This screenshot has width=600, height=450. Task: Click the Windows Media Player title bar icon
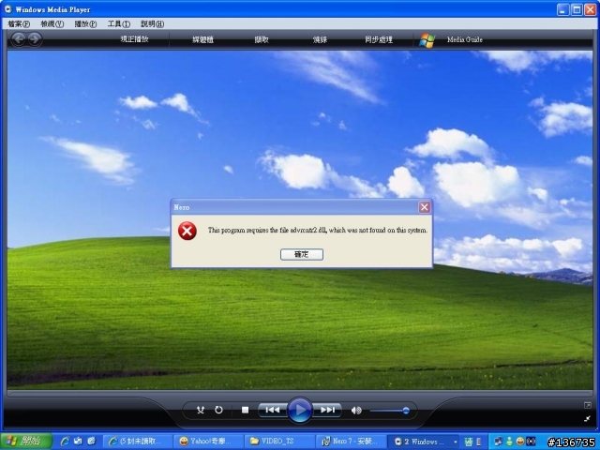point(8,9)
